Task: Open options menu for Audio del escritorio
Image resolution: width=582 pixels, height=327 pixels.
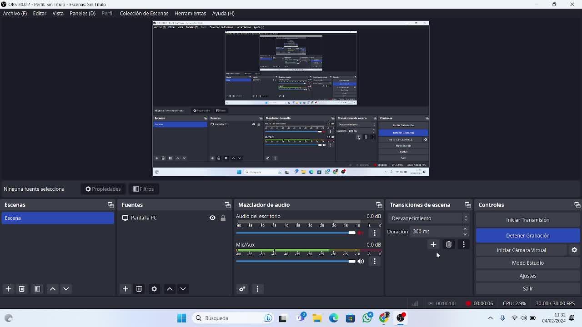Action: point(375,233)
